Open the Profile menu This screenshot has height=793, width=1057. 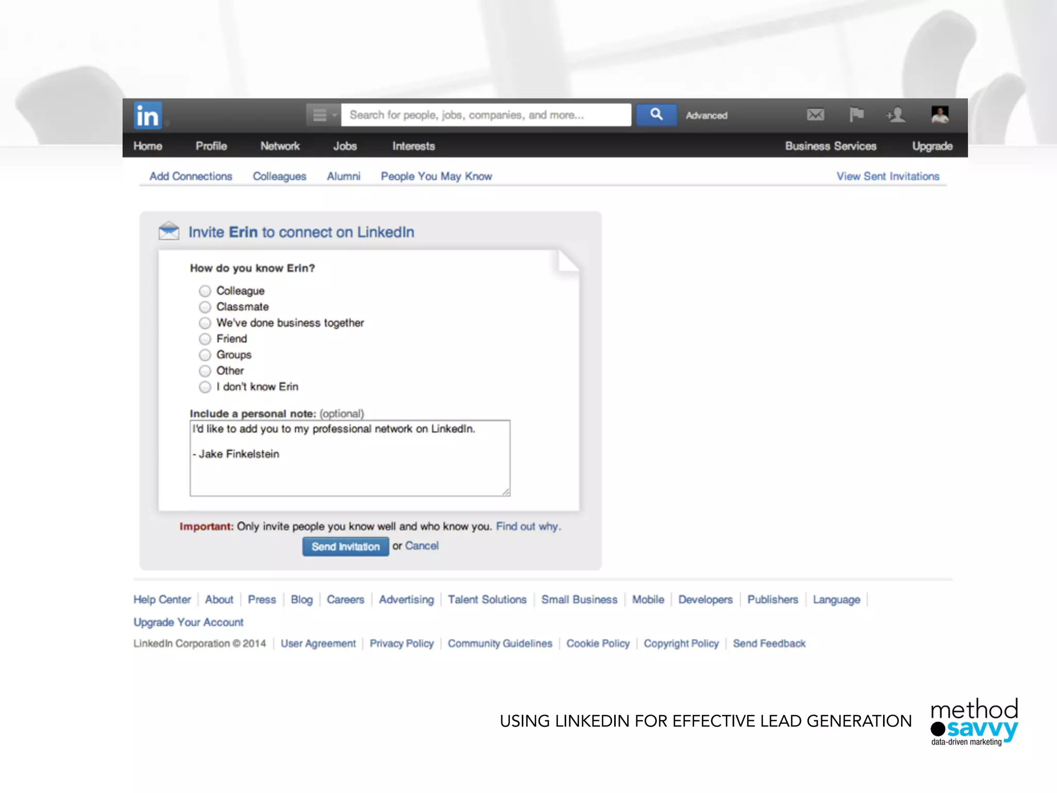pos(211,146)
